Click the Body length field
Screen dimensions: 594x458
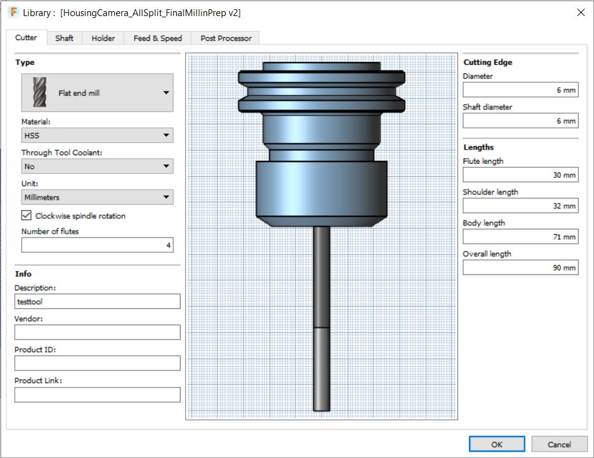520,237
